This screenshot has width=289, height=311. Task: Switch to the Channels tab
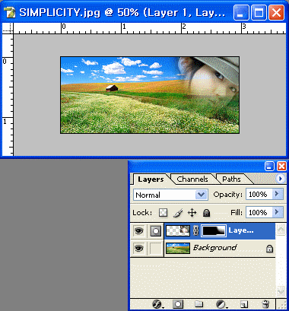tap(192, 179)
